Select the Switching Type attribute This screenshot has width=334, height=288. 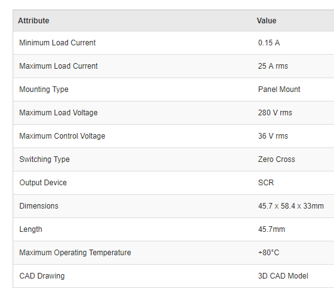(45, 159)
